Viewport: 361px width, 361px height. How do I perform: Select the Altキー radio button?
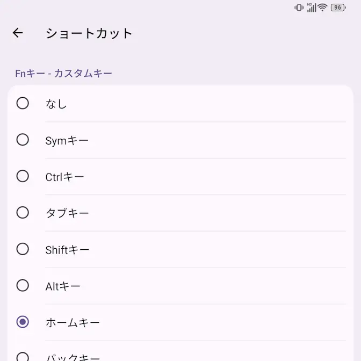(23, 286)
